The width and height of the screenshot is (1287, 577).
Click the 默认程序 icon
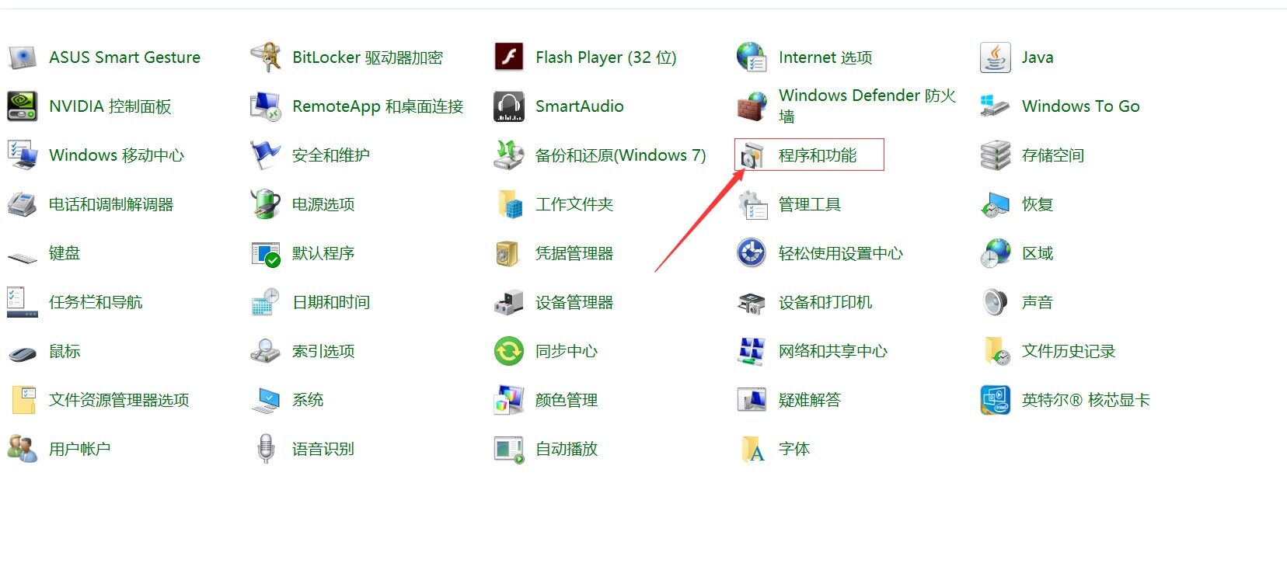pos(266,253)
